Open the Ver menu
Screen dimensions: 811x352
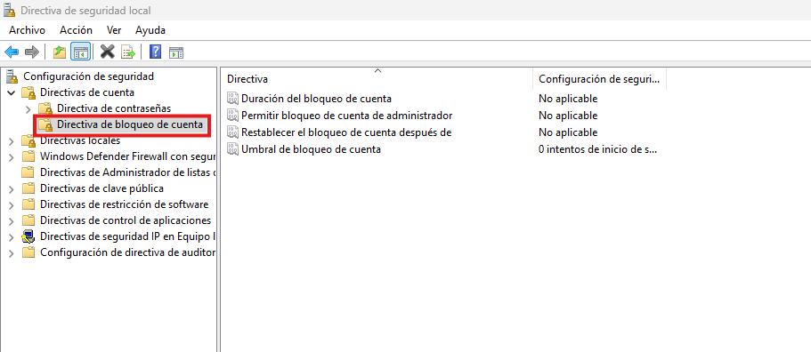click(x=114, y=30)
